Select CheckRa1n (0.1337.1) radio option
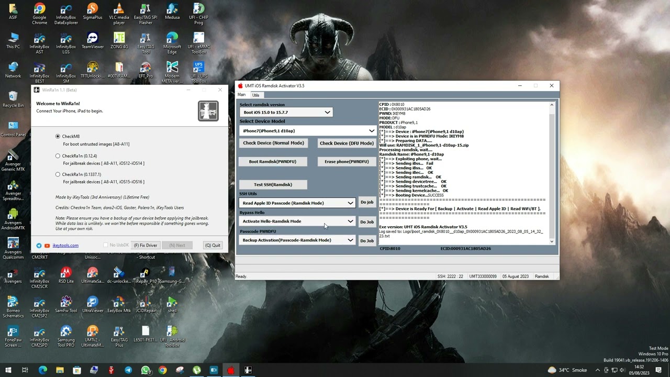The image size is (670, 377). (58, 174)
